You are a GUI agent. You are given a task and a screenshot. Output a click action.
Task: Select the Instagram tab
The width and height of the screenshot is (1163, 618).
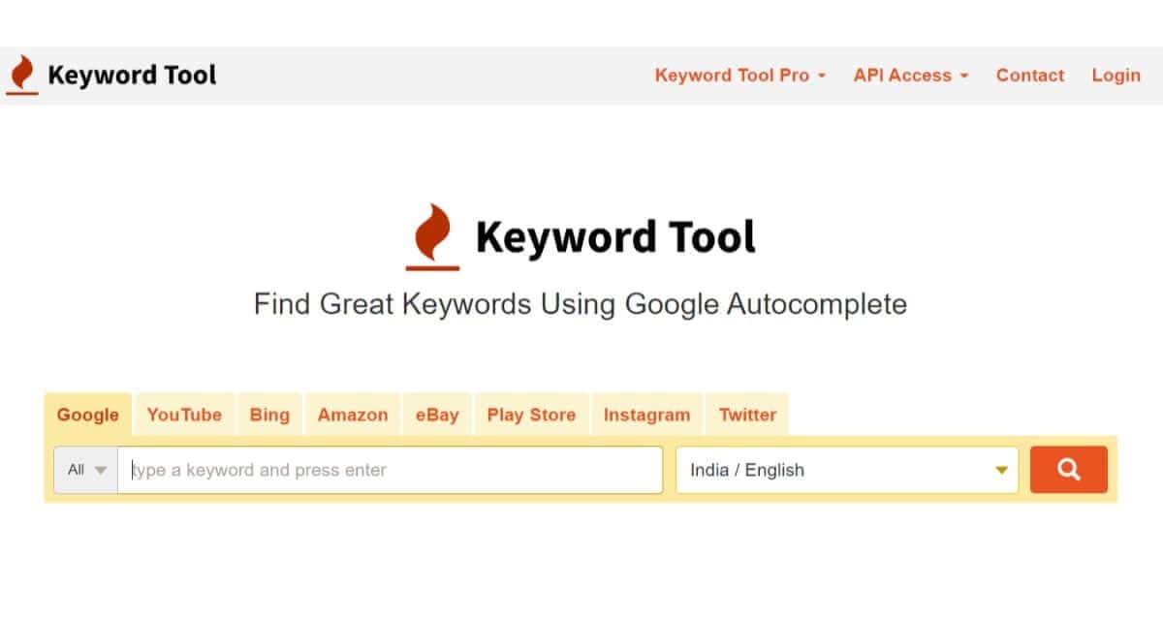646,415
